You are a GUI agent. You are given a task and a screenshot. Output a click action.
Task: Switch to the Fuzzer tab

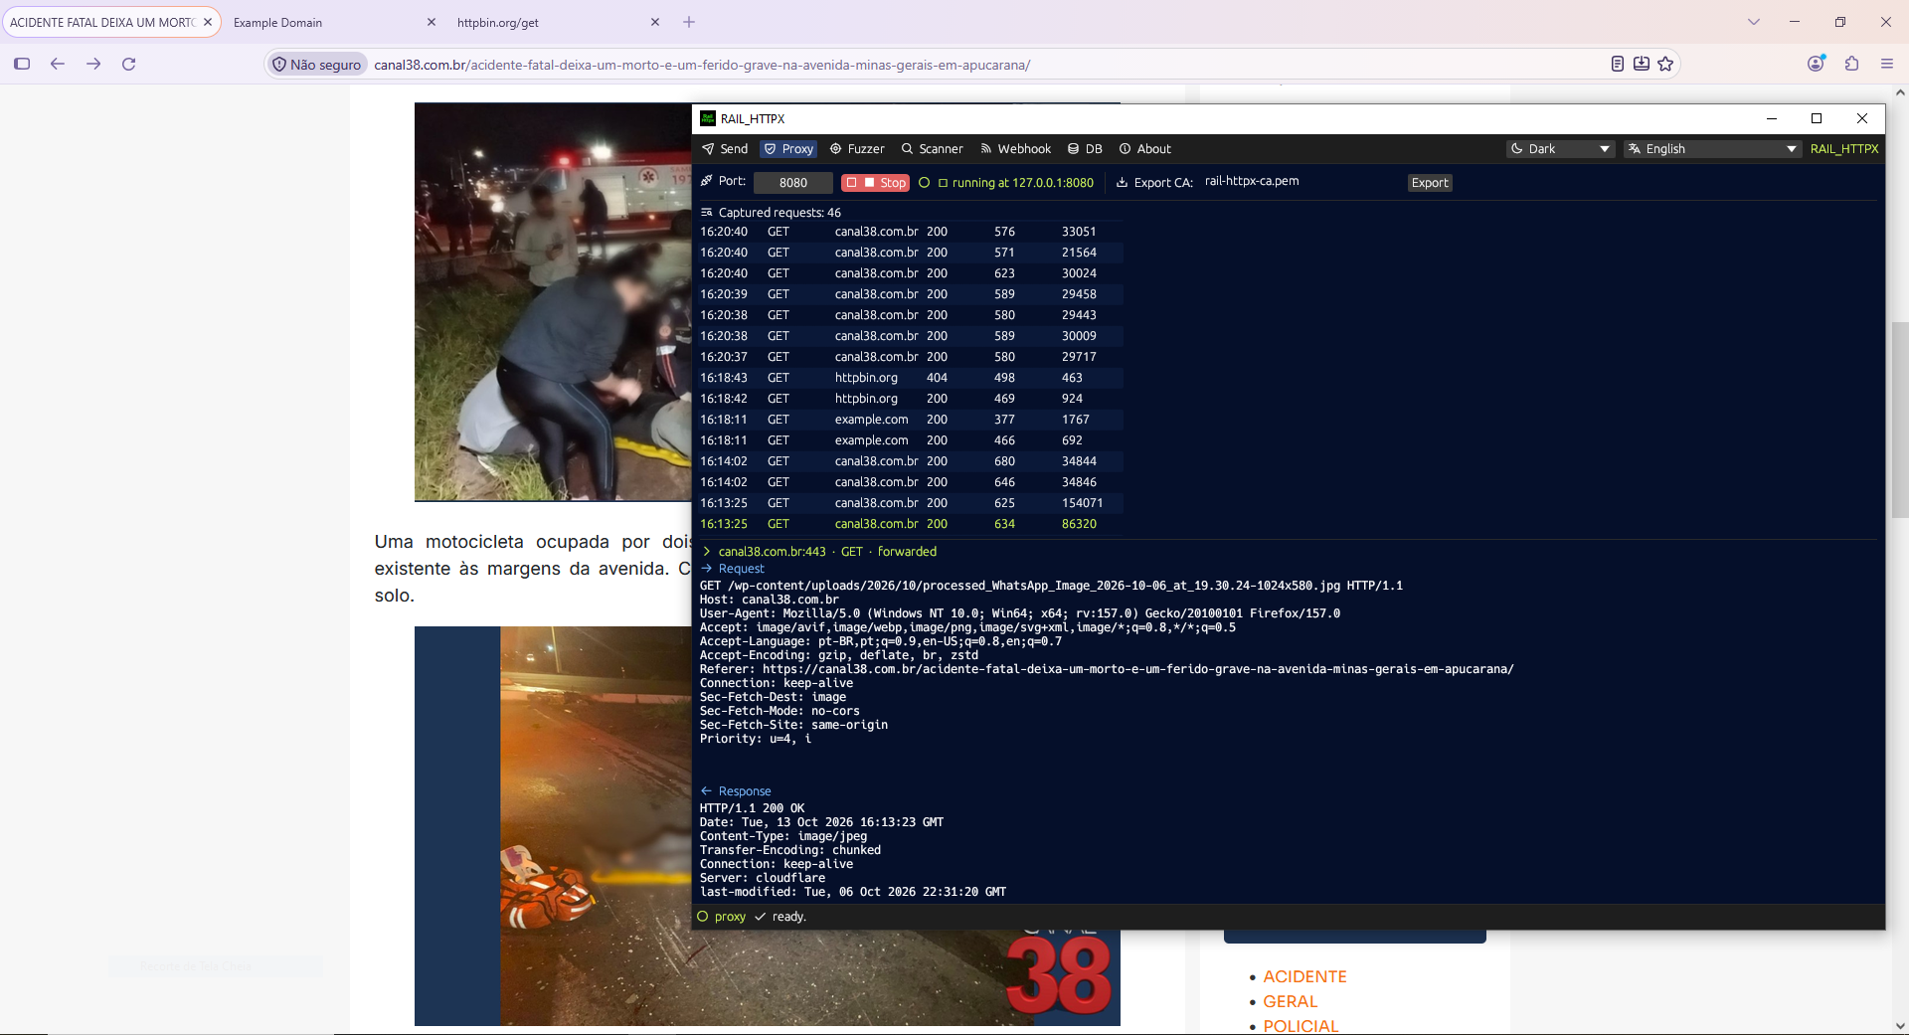tap(857, 149)
